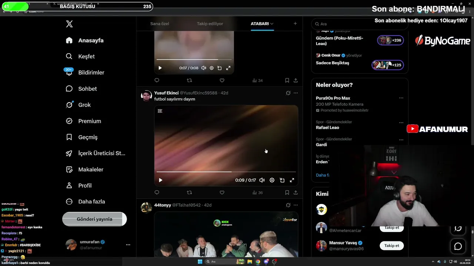Screen dimensions: 474x266
Task: Switch to the Sana özel tab
Action: tap(160, 24)
